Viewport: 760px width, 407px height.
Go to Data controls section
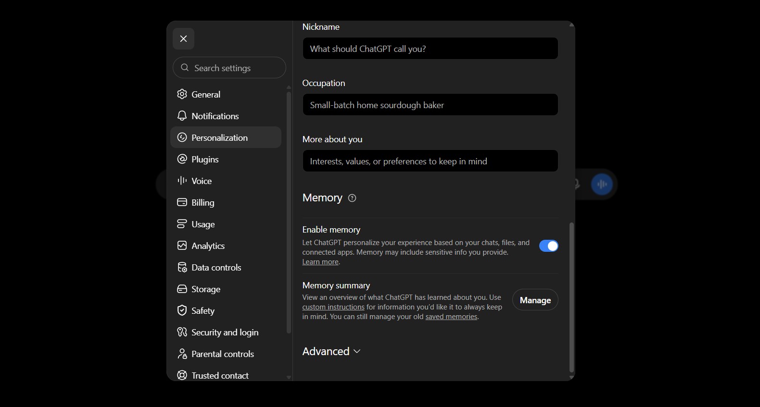(x=226, y=267)
